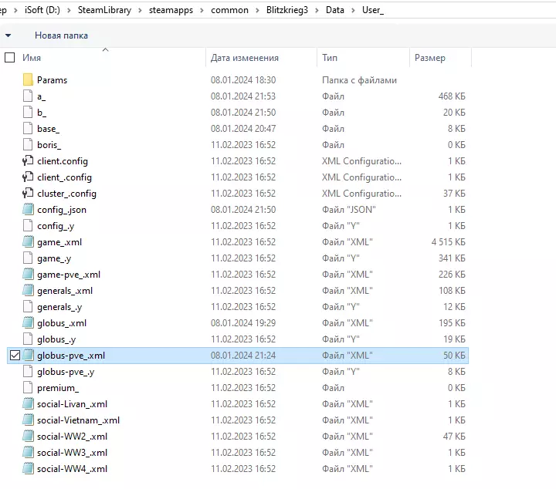Screen dimensions: 556x489
Task: Select the game_.xml file icon
Action: pos(28,242)
